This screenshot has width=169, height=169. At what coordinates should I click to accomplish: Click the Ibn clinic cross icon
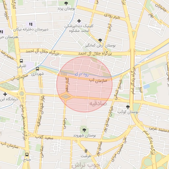5,94
